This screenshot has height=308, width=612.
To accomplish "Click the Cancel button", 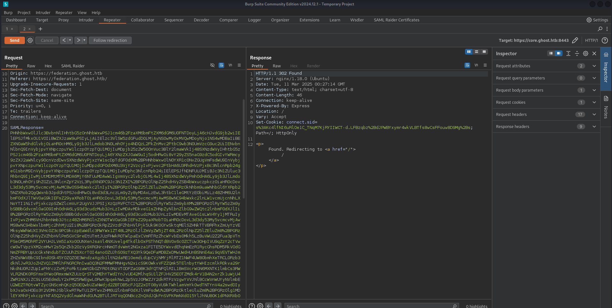I will click(47, 40).
